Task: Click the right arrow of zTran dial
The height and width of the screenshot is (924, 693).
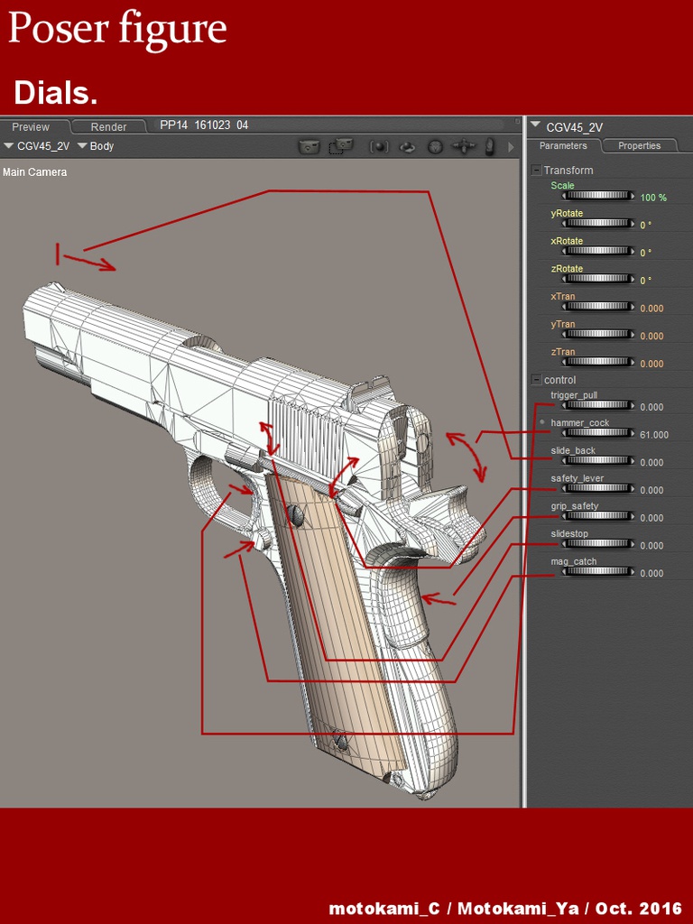Action: tap(633, 362)
